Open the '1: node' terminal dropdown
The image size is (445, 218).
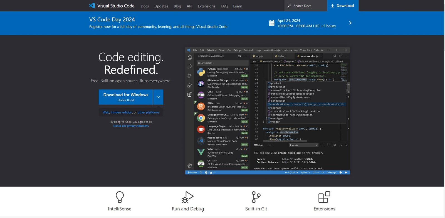[x=303, y=145]
